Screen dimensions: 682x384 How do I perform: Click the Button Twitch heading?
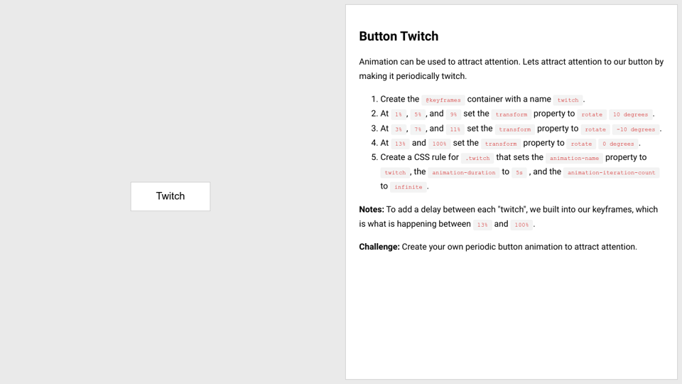[399, 36]
